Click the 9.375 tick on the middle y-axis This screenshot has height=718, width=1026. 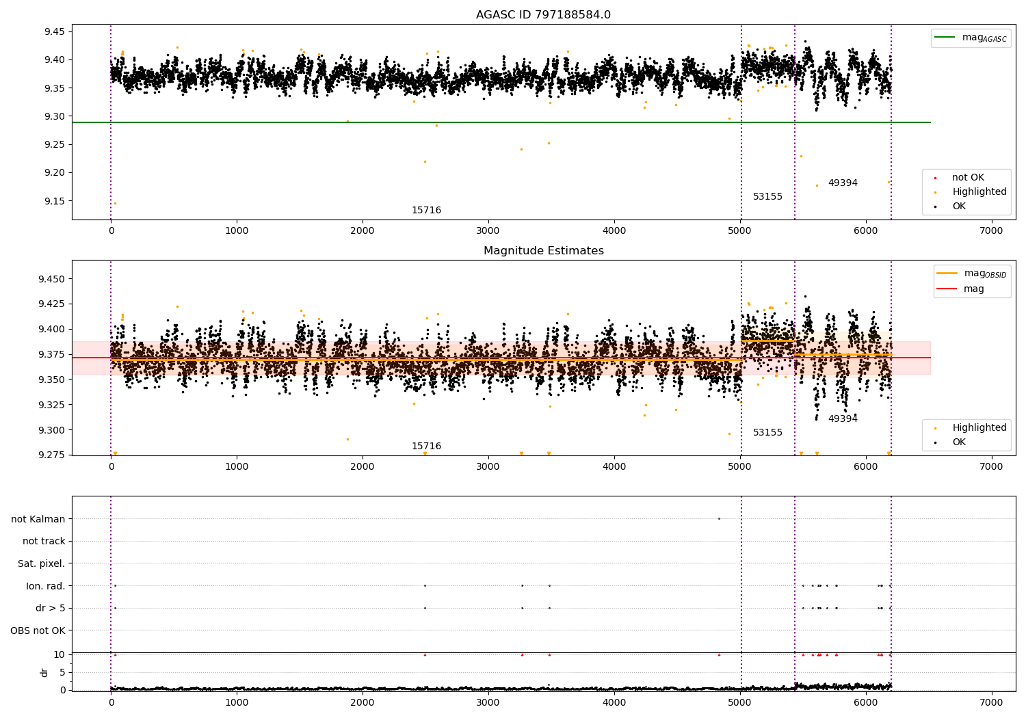(x=52, y=354)
